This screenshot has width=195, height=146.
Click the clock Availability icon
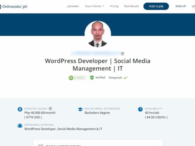(x=140, y=109)
